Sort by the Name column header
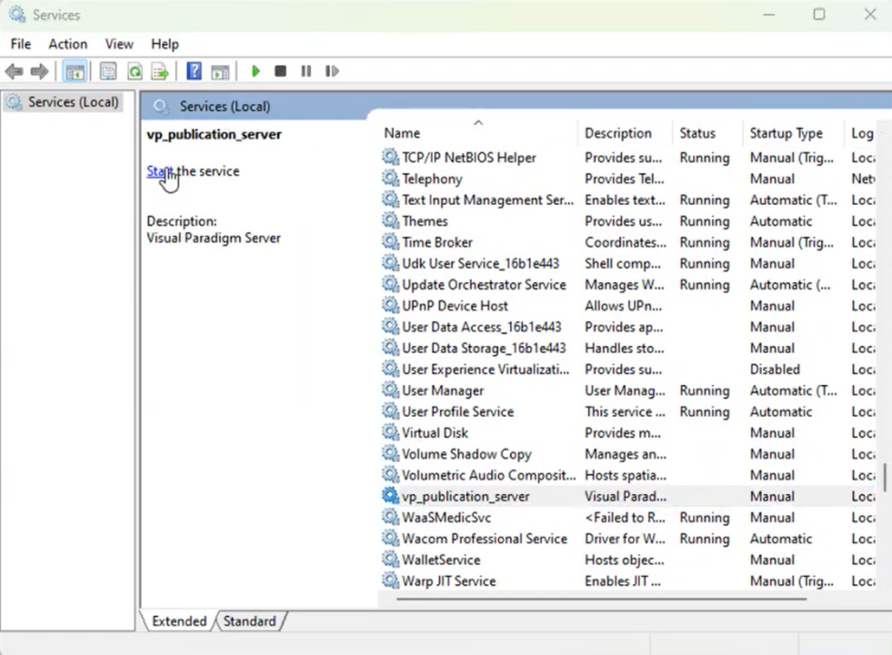892x655 pixels. (401, 132)
